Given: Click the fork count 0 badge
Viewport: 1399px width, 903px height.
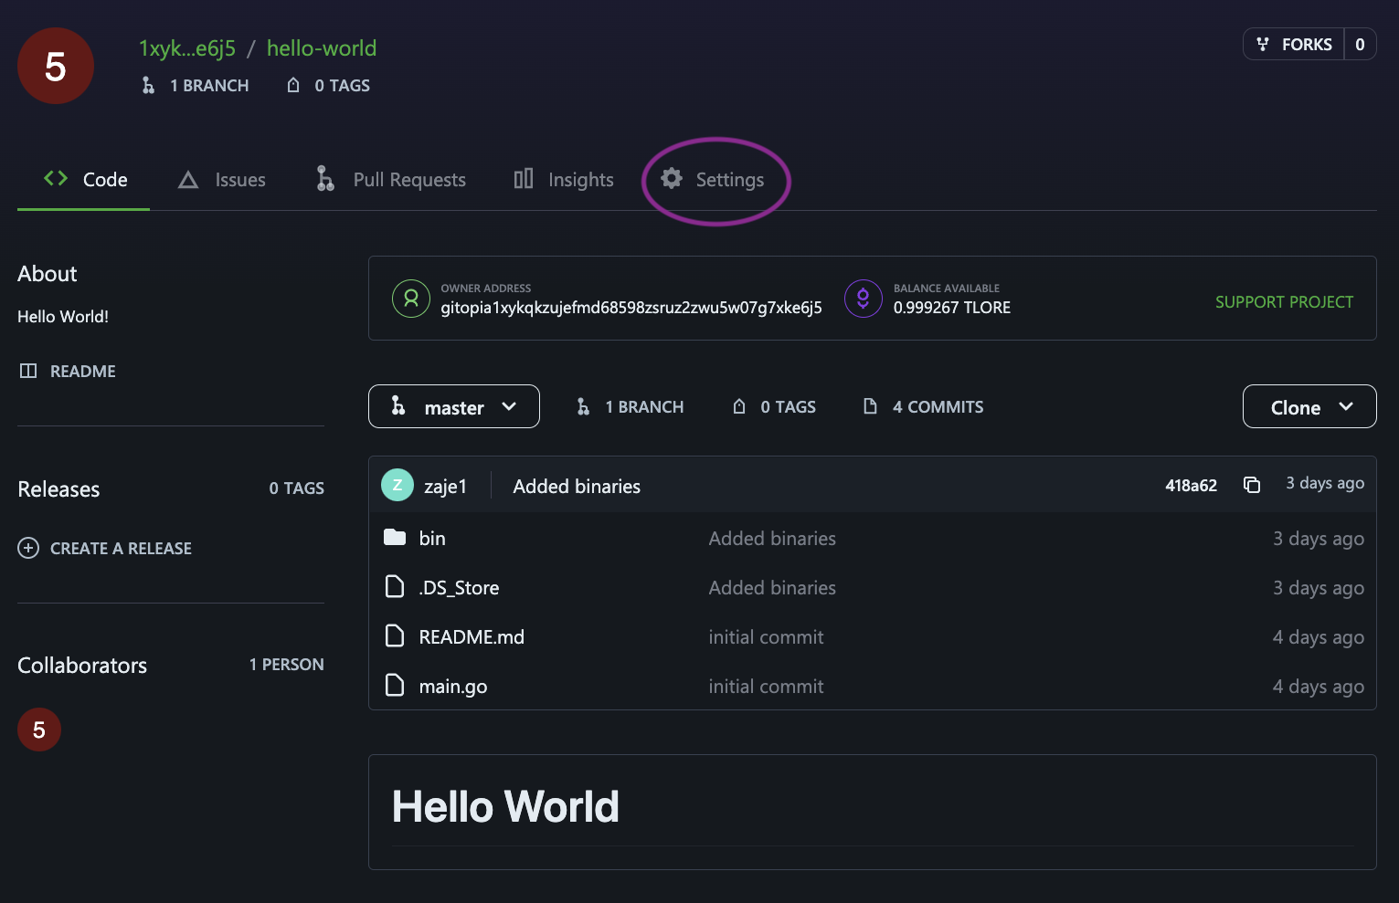Looking at the screenshot, I should pos(1360,44).
